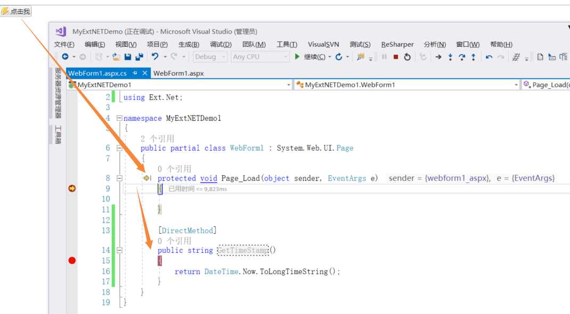Click the Step Over icon
This screenshot has width=570, height=314.
[x=462, y=56]
